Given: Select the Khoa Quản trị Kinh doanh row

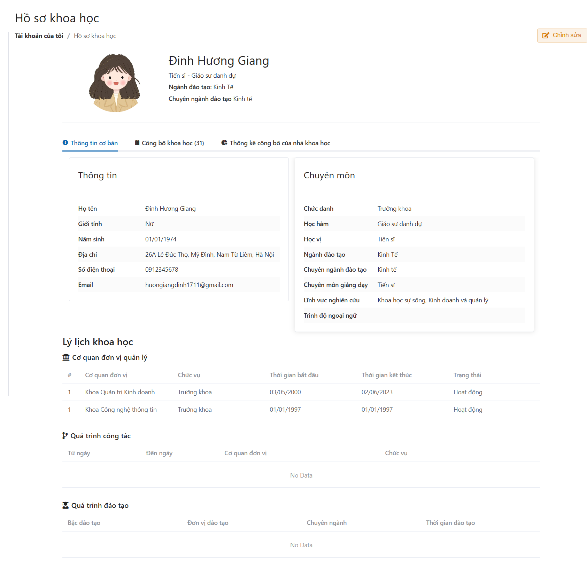Looking at the screenshot, I should (x=120, y=392).
